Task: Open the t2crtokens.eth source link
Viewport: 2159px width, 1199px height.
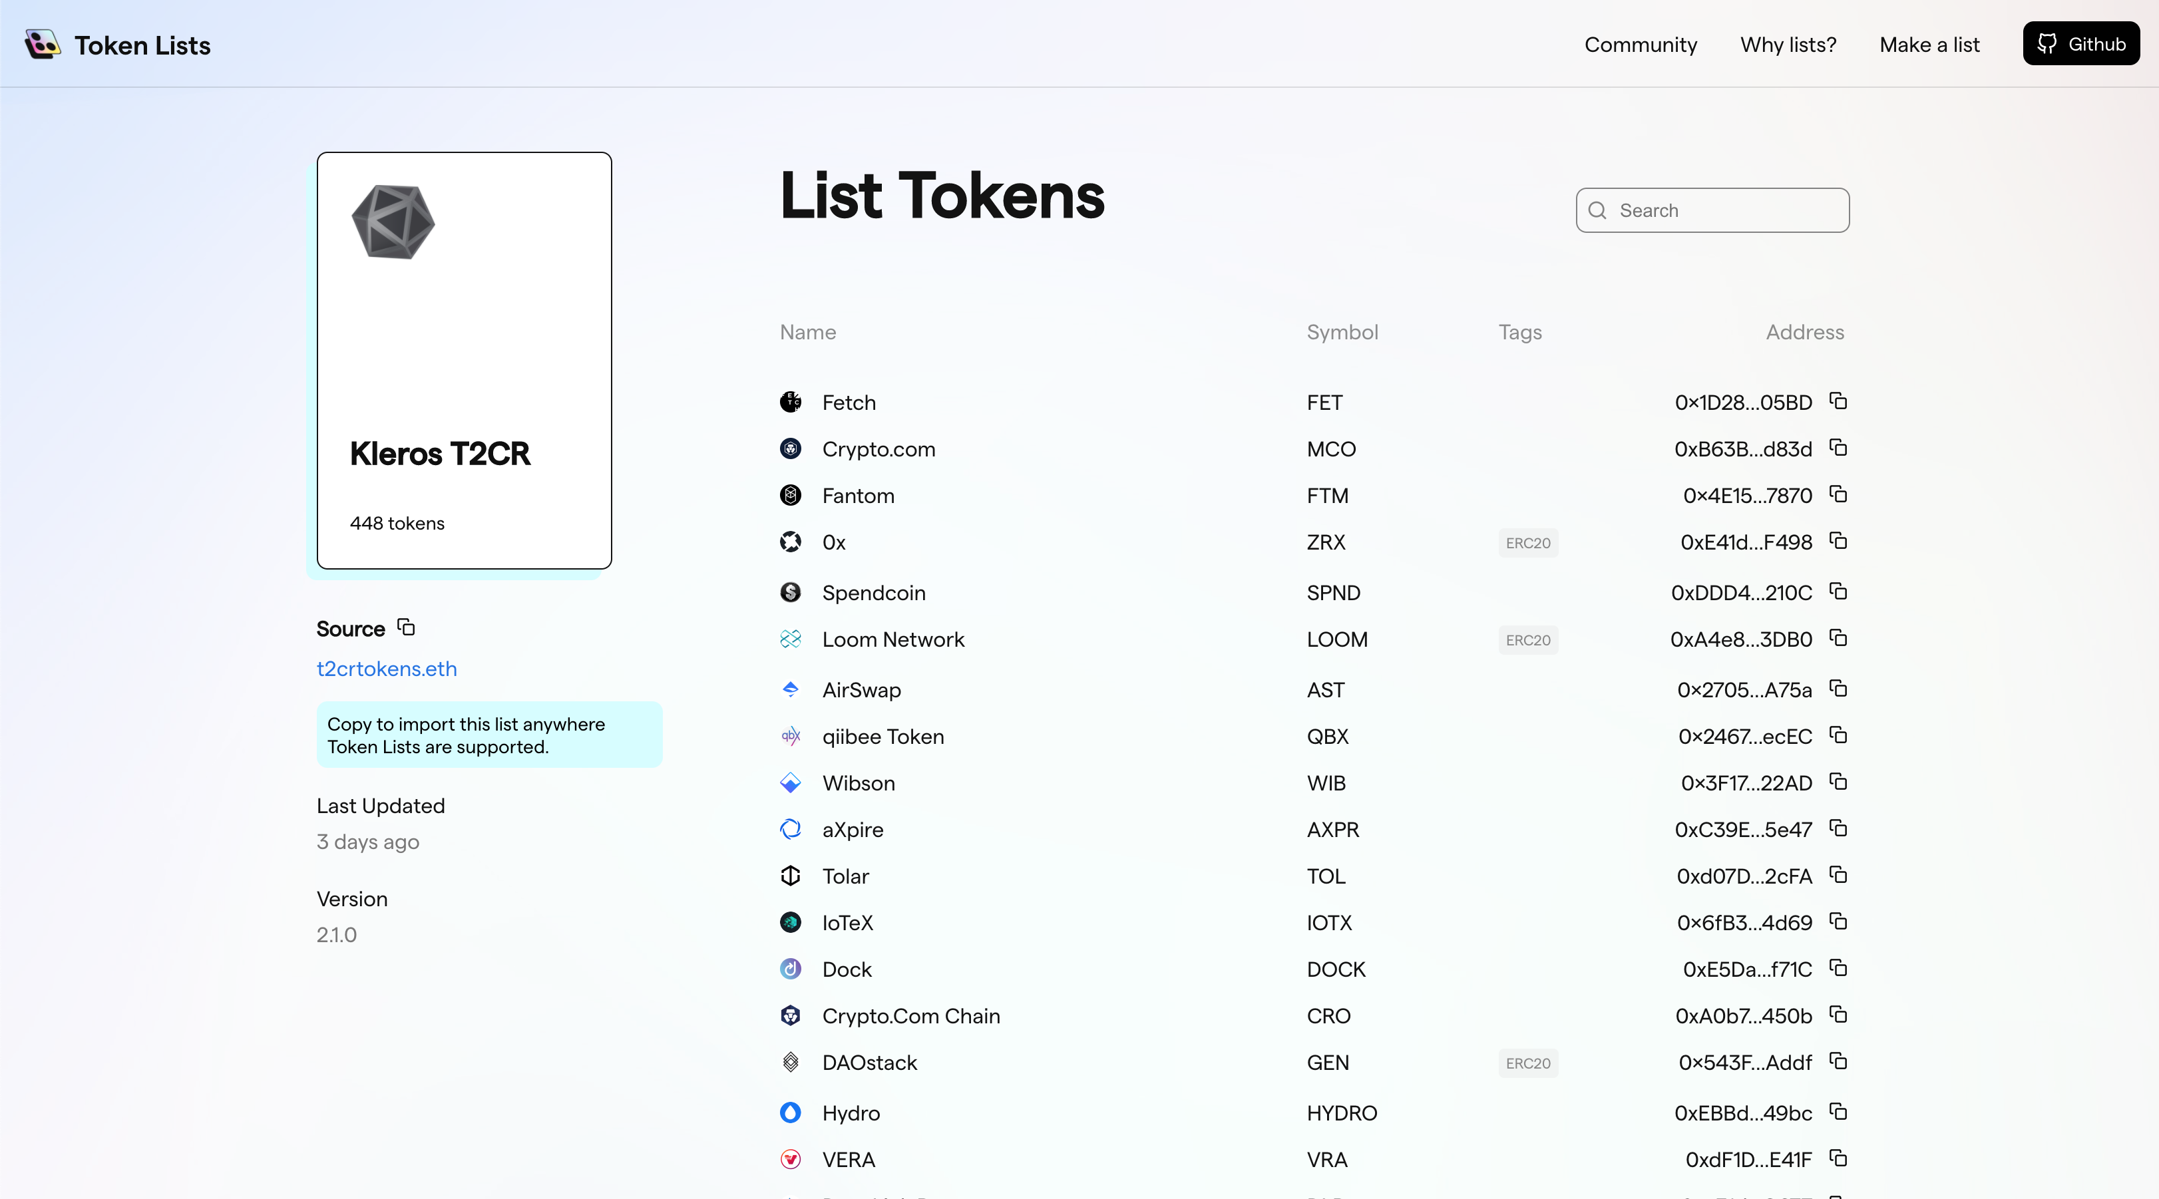Action: (387, 669)
